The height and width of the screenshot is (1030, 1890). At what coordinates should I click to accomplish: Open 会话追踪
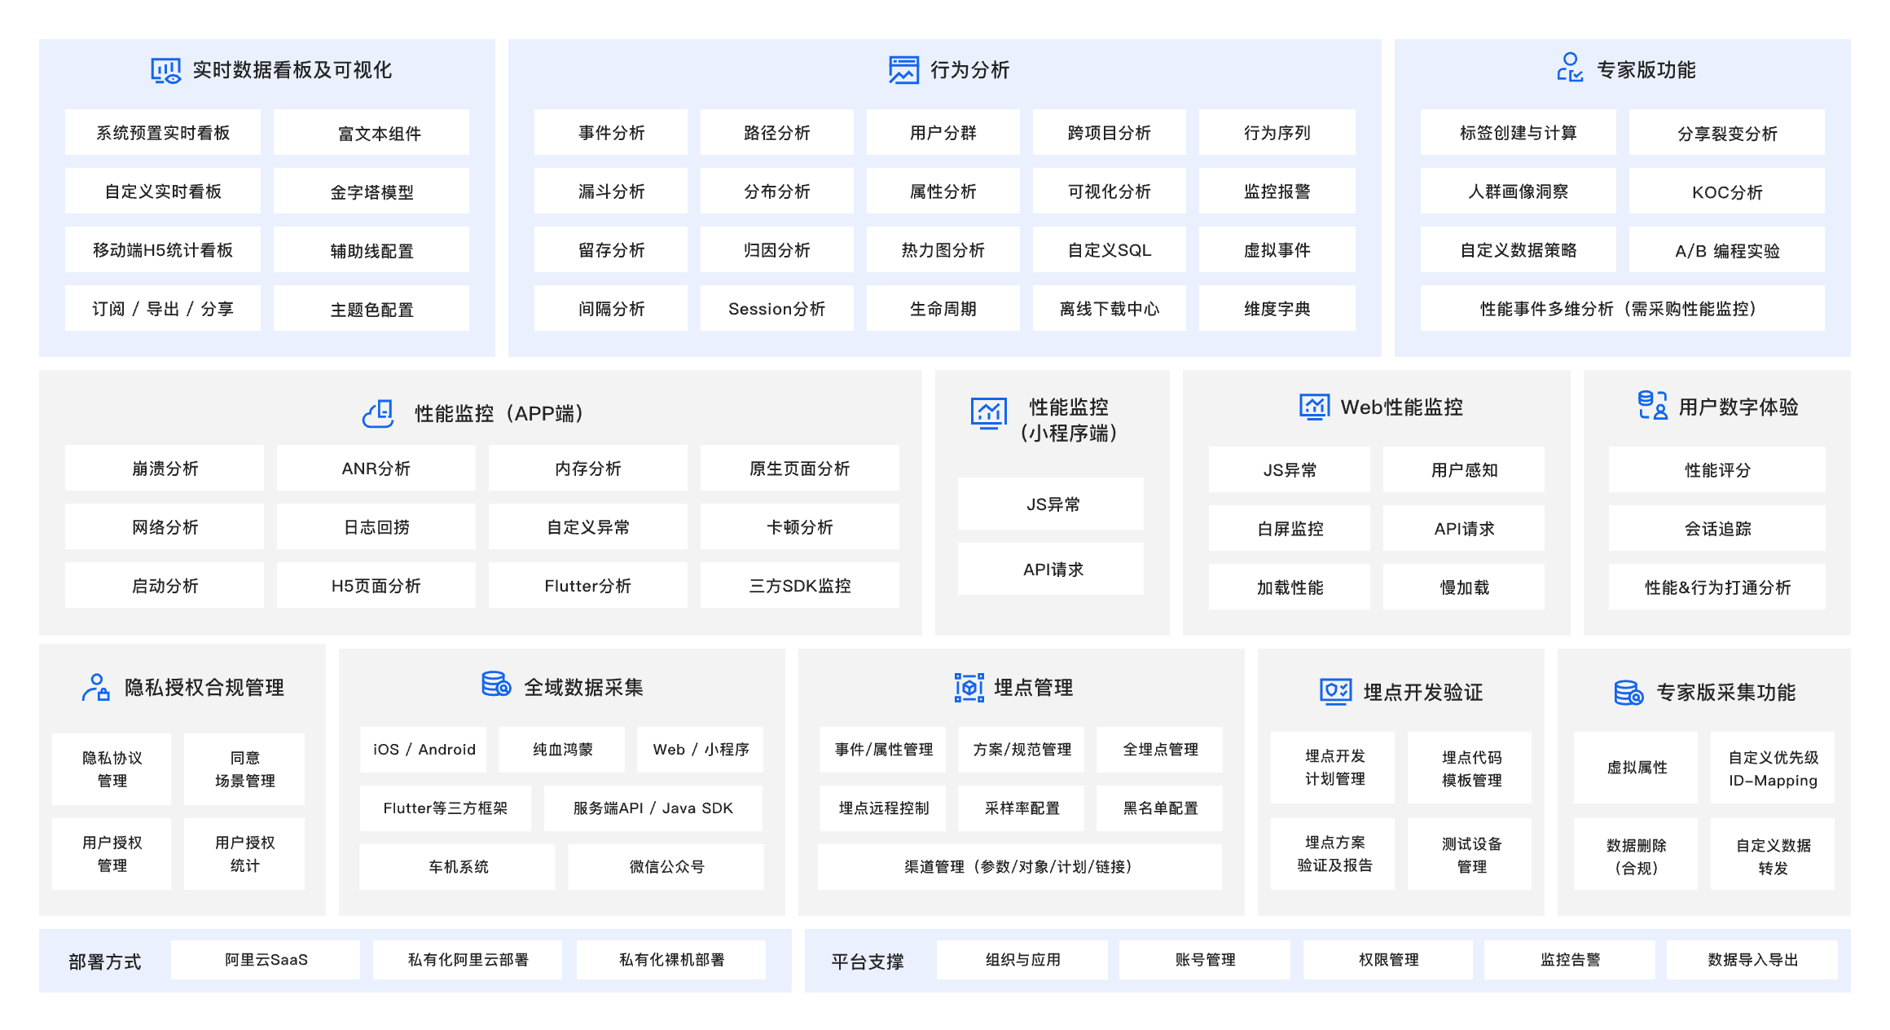(x=1717, y=528)
